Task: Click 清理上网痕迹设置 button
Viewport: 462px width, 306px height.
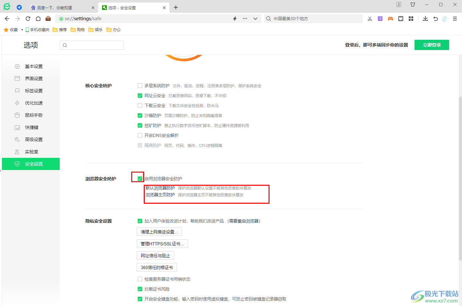Action: pos(159,232)
